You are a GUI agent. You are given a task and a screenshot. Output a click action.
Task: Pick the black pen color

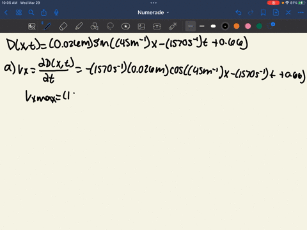click(225, 26)
